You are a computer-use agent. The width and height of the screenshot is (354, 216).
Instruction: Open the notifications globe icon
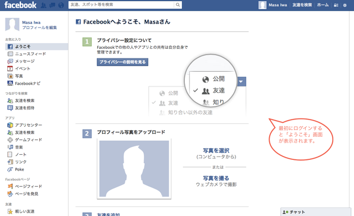[61, 5]
